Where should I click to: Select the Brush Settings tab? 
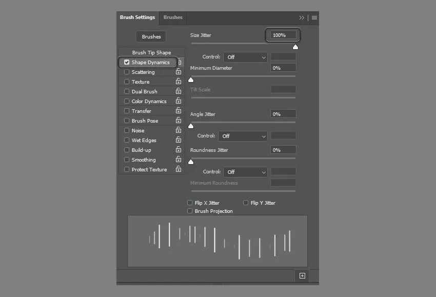tap(137, 17)
